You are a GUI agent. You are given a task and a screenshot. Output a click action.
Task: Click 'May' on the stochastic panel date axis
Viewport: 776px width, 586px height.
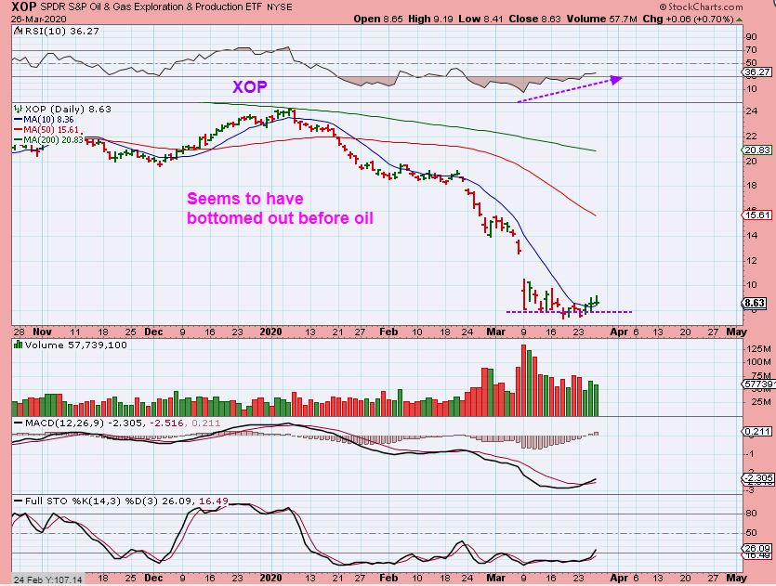[x=736, y=578]
